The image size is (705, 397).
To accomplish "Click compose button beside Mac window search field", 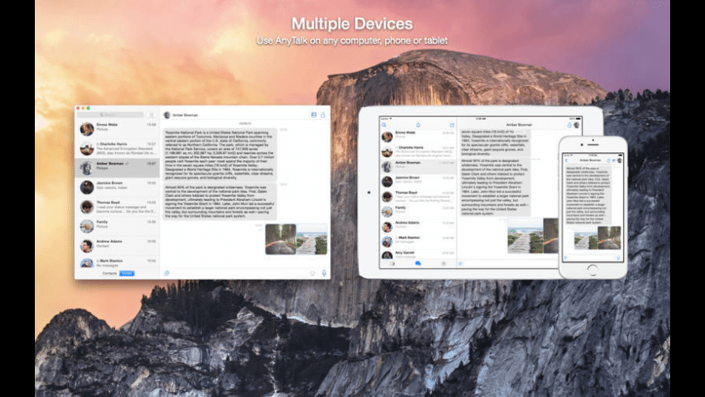I will pos(152,115).
